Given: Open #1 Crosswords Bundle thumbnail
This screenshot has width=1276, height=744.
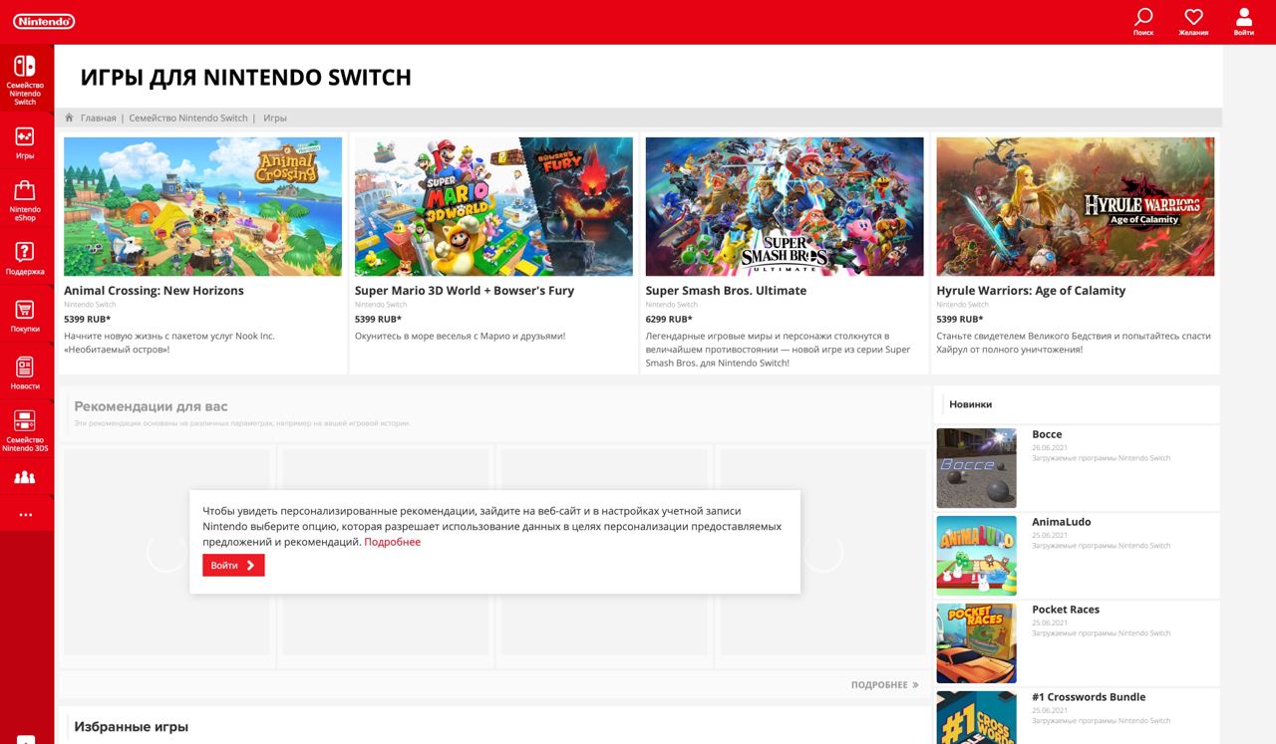Looking at the screenshot, I should (x=976, y=717).
